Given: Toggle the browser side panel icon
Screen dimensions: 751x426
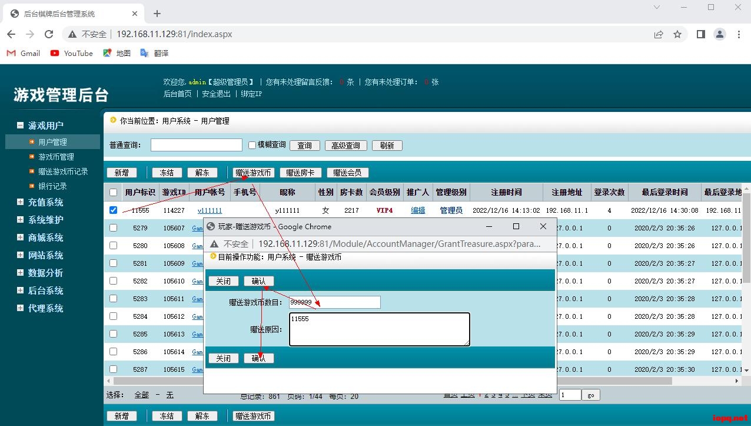Looking at the screenshot, I should point(700,34).
